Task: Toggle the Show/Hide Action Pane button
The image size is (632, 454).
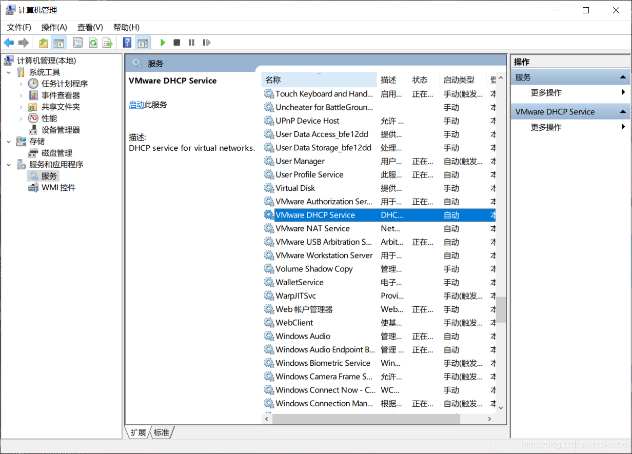Action: tap(143, 43)
